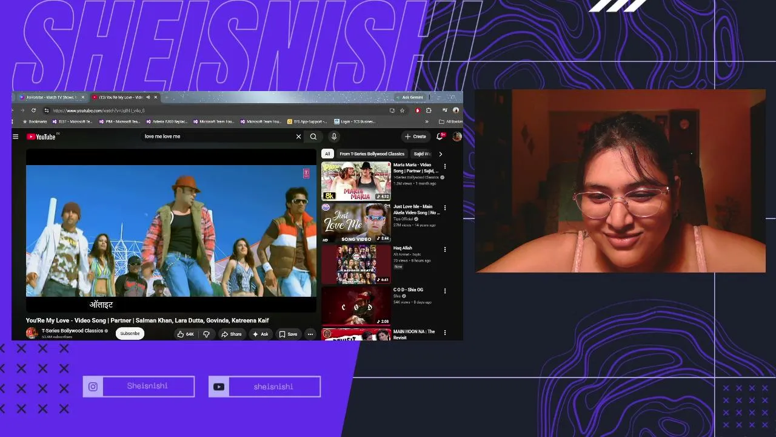The height and width of the screenshot is (437, 776).
Task: Open options for the Maria Maria video
Action: tap(445, 166)
